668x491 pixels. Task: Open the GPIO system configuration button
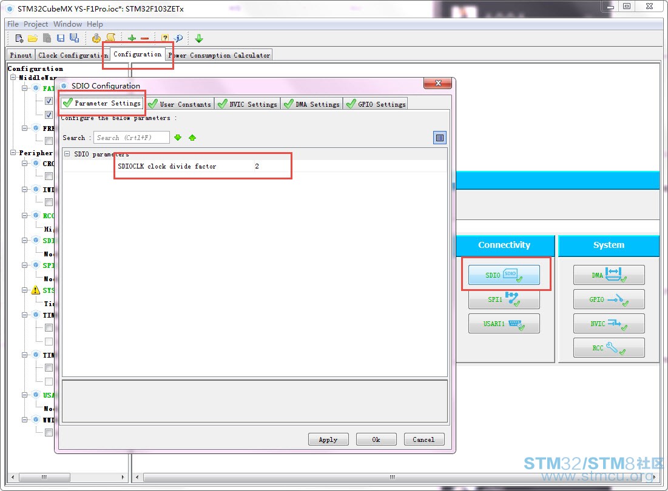click(609, 299)
